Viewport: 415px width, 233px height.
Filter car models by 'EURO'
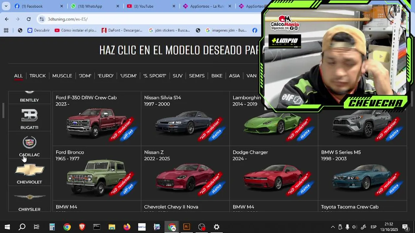pyautogui.click(x=106, y=76)
